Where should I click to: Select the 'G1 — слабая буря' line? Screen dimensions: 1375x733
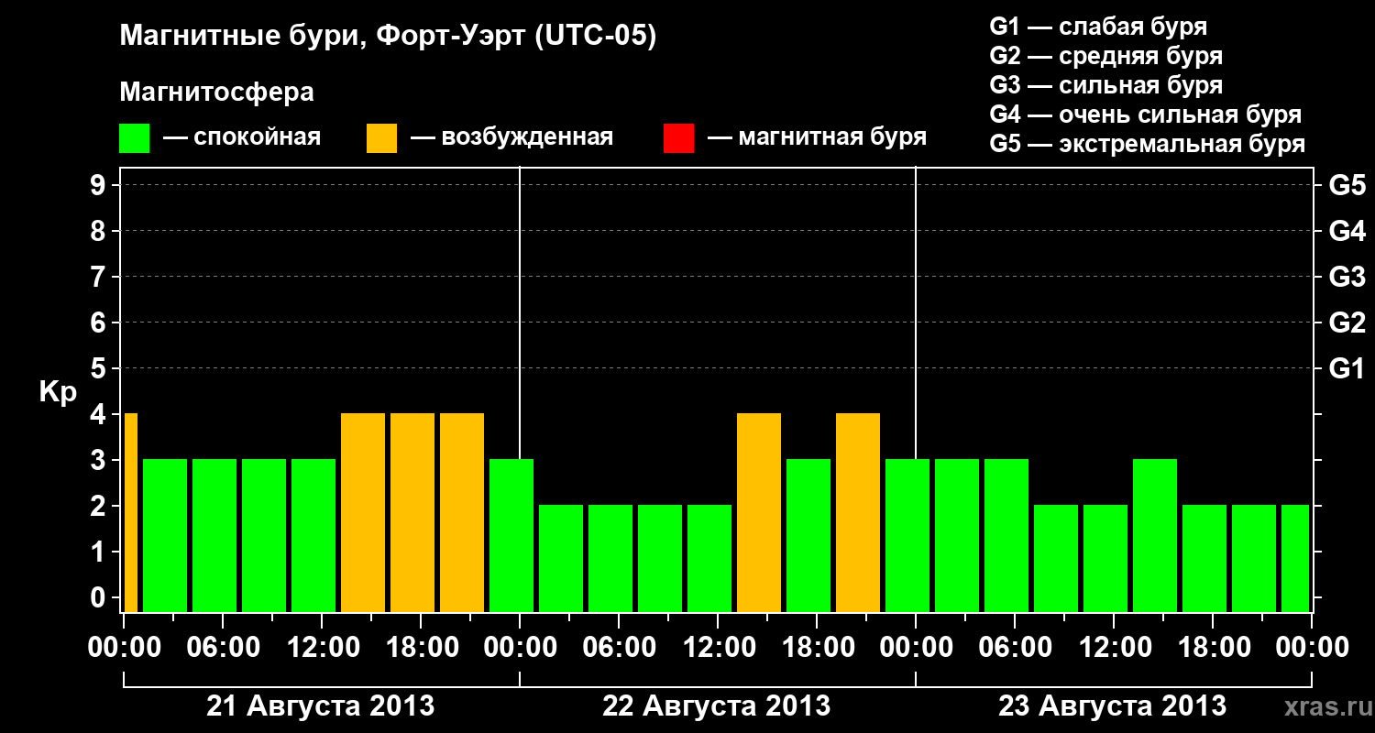point(1098,27)
